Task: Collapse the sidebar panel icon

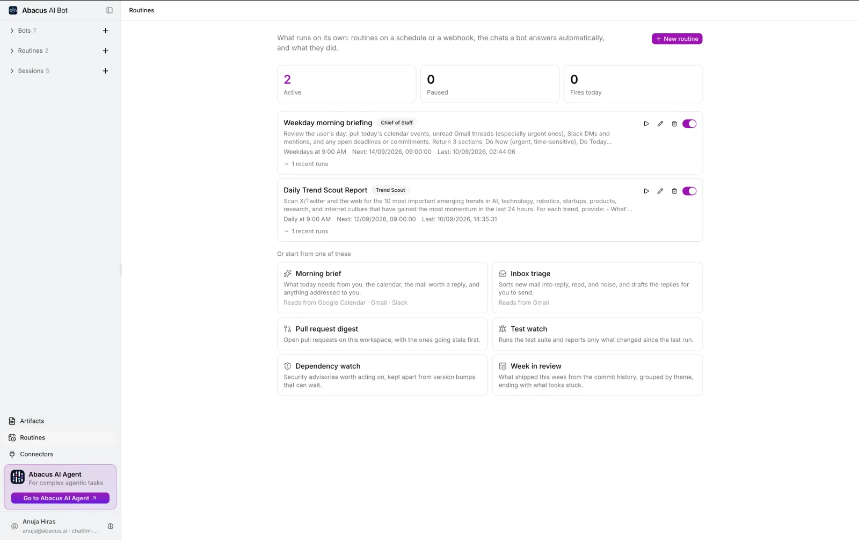Action: pyautogui.click(x=110, y=10)
